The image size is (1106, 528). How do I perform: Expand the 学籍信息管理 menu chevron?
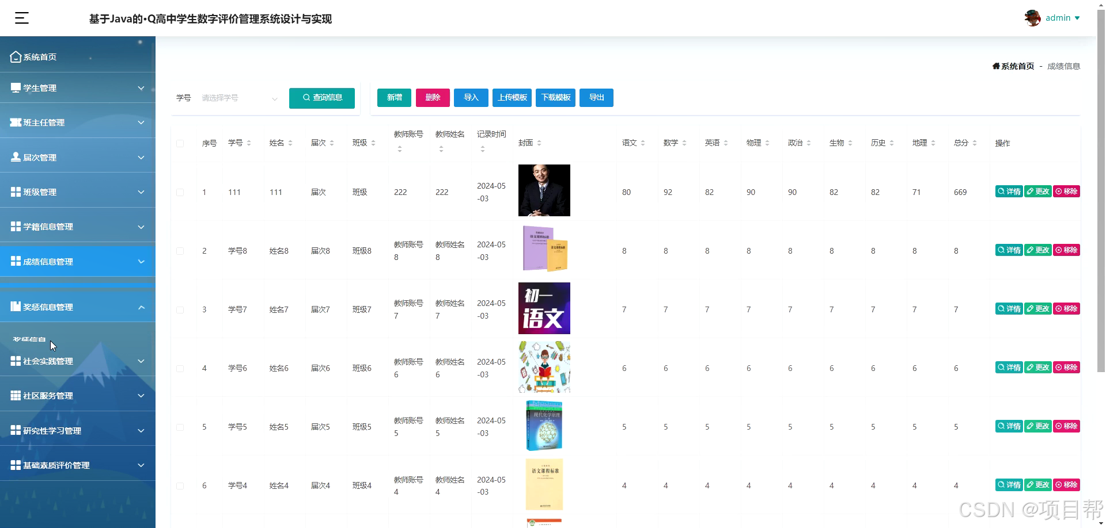(141, 227)
